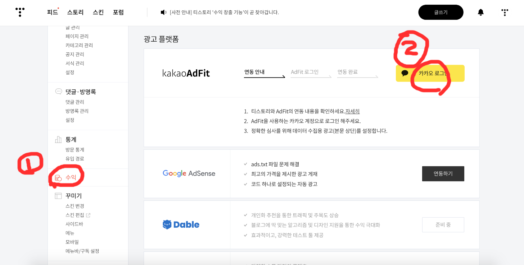Screen dimensions: 524x265
Task: Click the text '최고의 가격을 제시한 광고 게재'
Action: click(284, 174)
